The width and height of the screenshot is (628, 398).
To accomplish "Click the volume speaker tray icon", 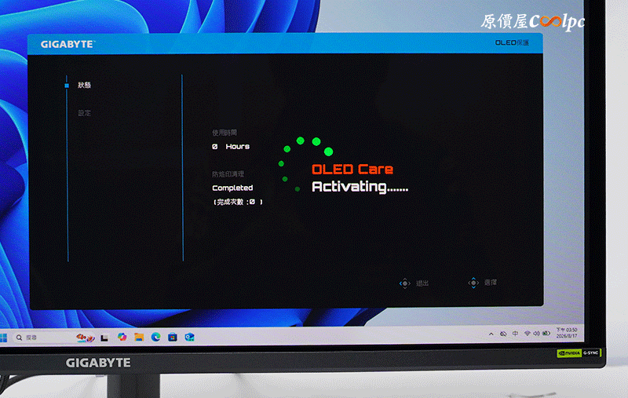I will pos(536,333).
